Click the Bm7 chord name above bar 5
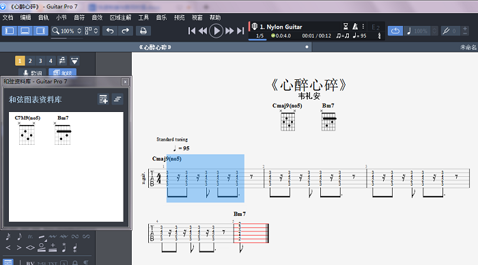 (x=240, y=214)
